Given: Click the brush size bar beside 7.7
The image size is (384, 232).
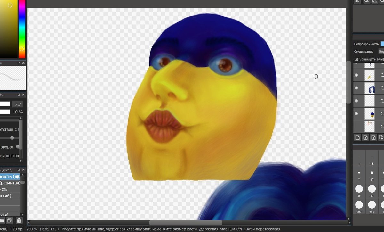Looking at the screenshot, I should pos(5,104).
